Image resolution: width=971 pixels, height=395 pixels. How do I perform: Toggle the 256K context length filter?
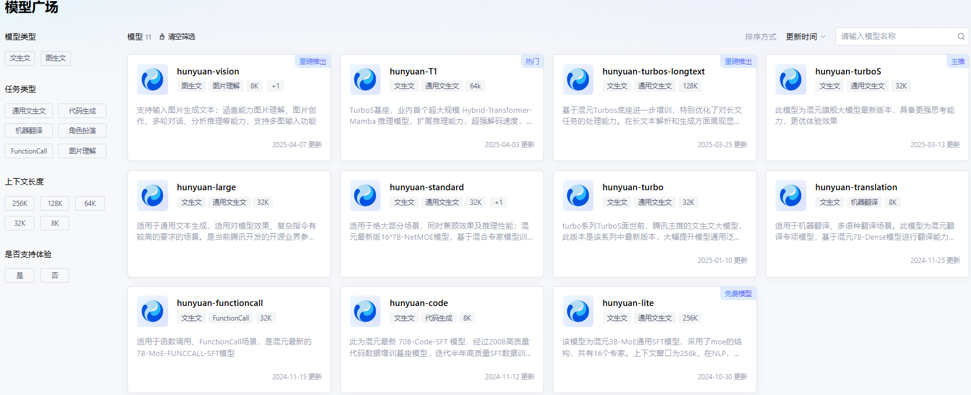20,204
